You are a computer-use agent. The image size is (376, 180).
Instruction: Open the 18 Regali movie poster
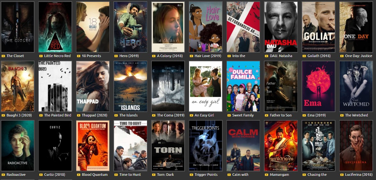(x=93, y=27)
